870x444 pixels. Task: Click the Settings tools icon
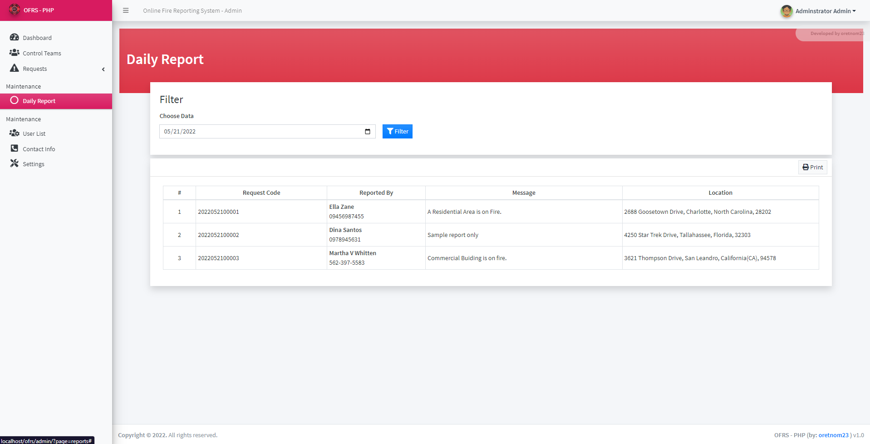[15, 163]
